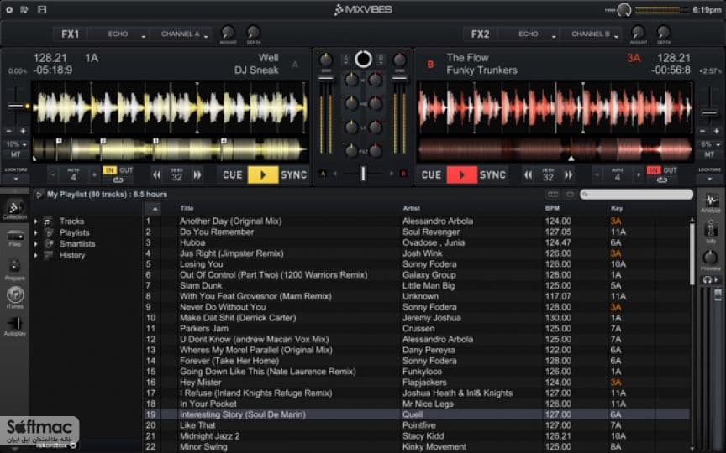This screenshot has width=726, height=453.
Task: Click the FX1 amount knob
Action: (x=228, y=32)
